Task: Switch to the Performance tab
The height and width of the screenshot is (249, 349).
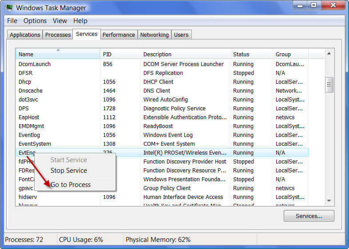Action: (119, 35)
